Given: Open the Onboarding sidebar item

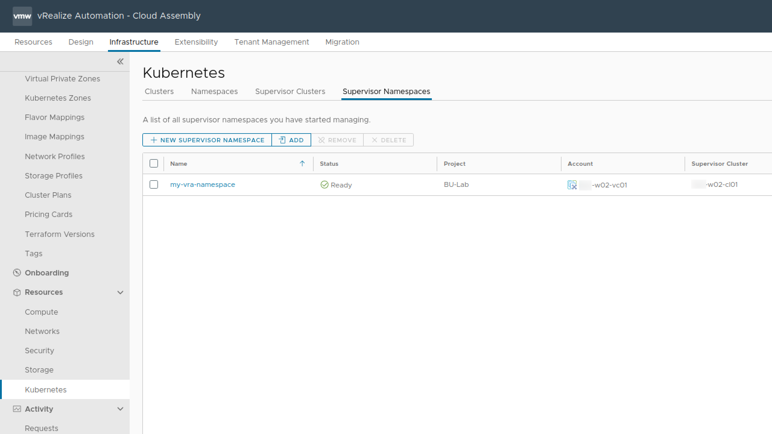Looking at the screenshot, I should [47, 273].
